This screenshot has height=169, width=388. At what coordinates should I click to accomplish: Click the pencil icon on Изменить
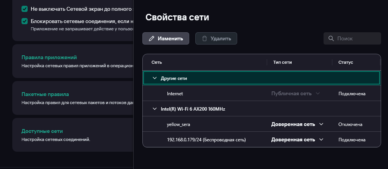152,38
